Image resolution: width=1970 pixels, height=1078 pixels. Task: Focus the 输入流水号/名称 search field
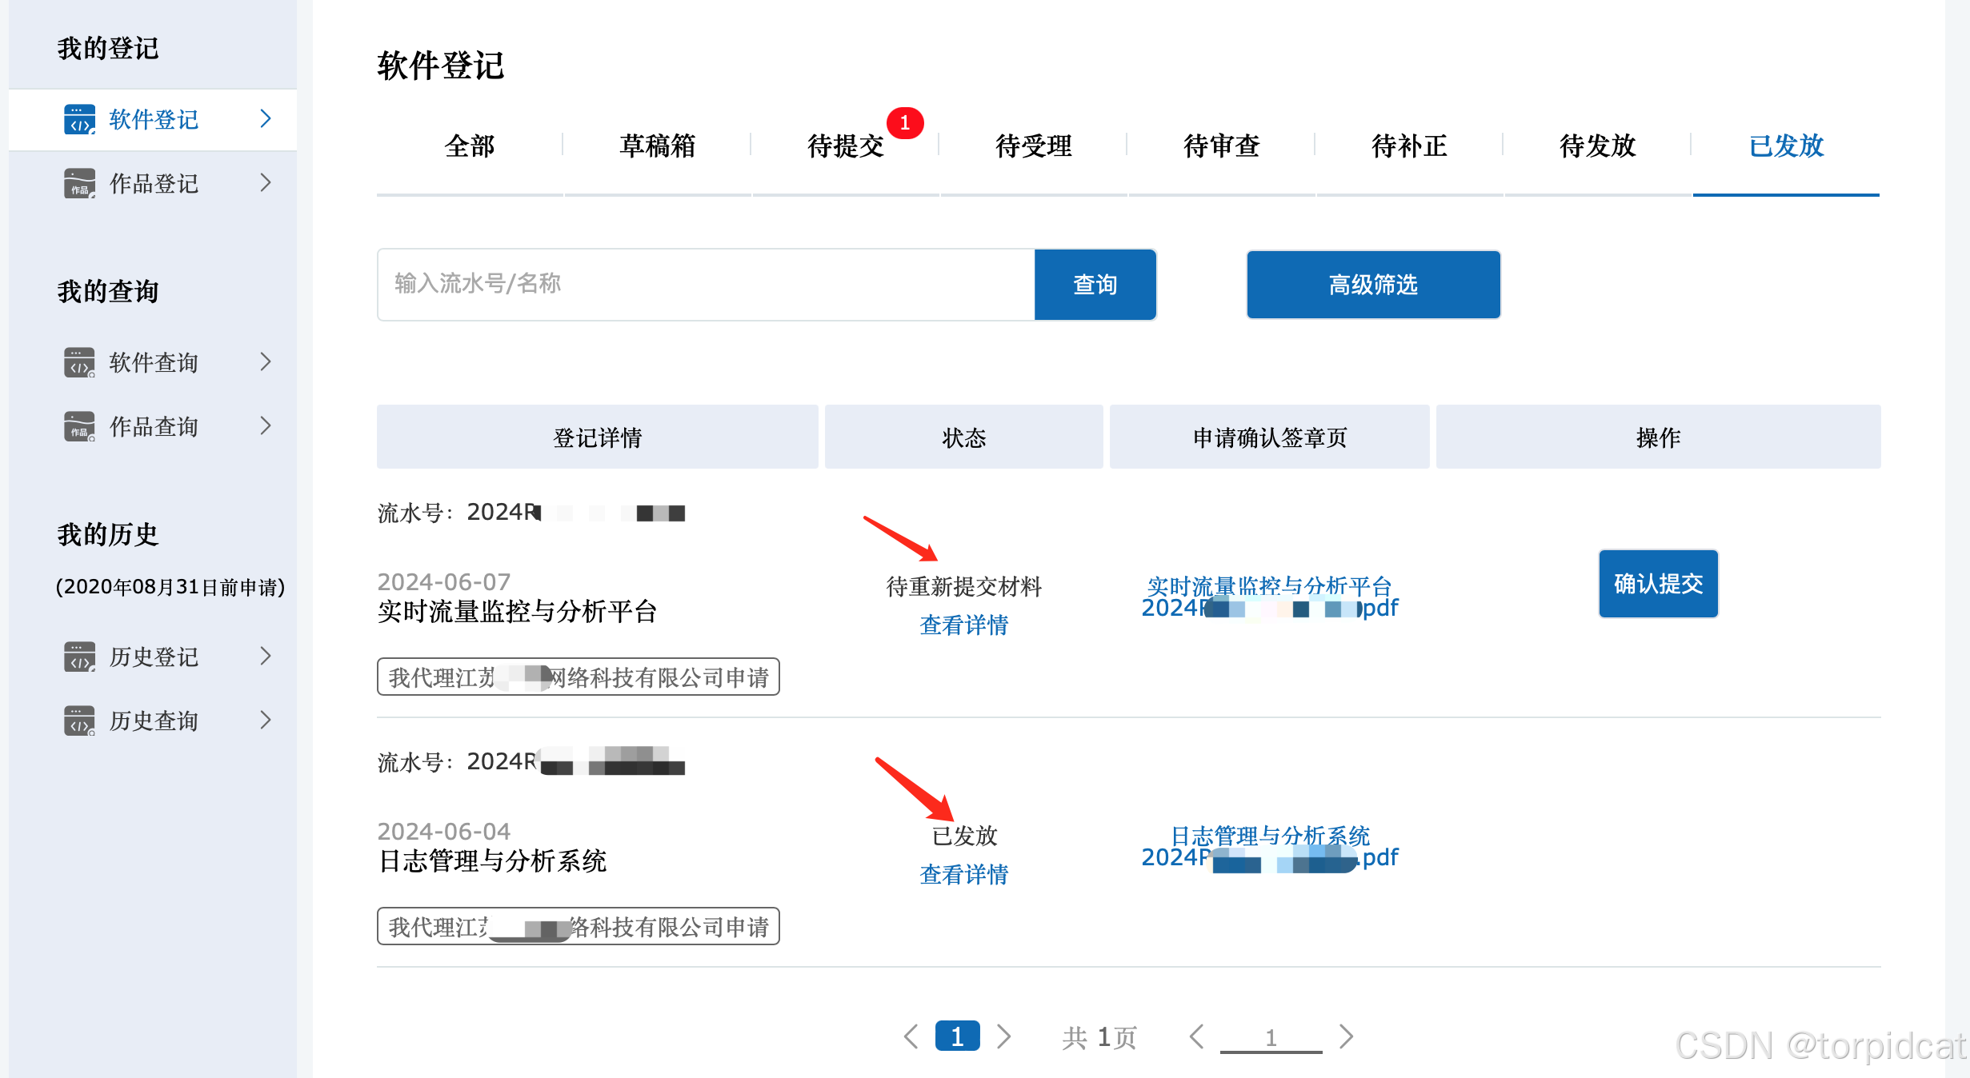click(705, 284)
